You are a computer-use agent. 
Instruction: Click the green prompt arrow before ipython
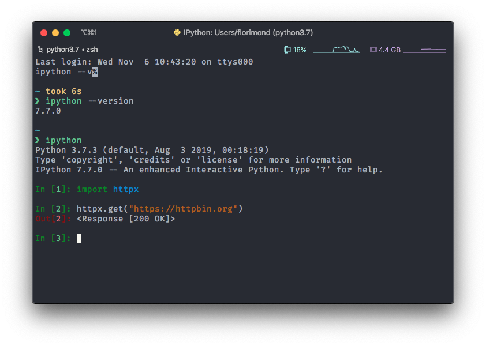(38, 140)
